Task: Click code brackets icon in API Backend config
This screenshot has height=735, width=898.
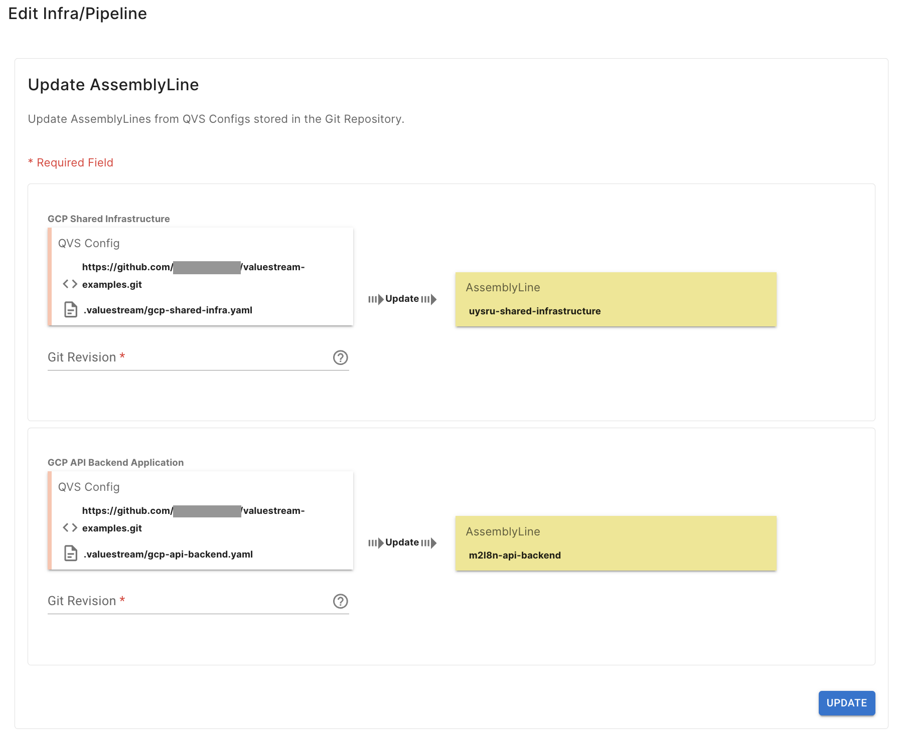Action: point(70,528)
